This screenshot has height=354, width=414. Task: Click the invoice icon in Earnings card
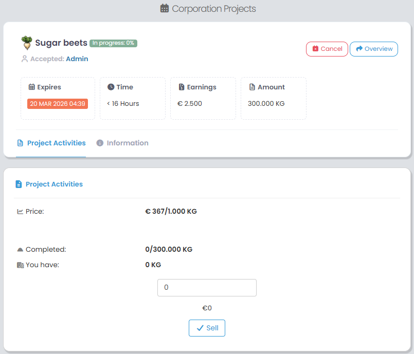pos(181,87)
